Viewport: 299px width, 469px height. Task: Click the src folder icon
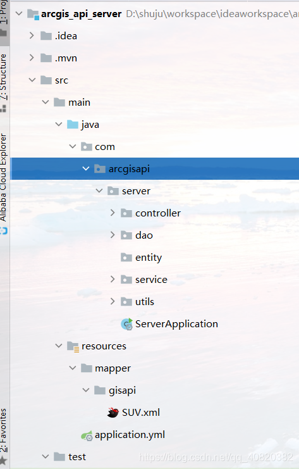(46, 80)
